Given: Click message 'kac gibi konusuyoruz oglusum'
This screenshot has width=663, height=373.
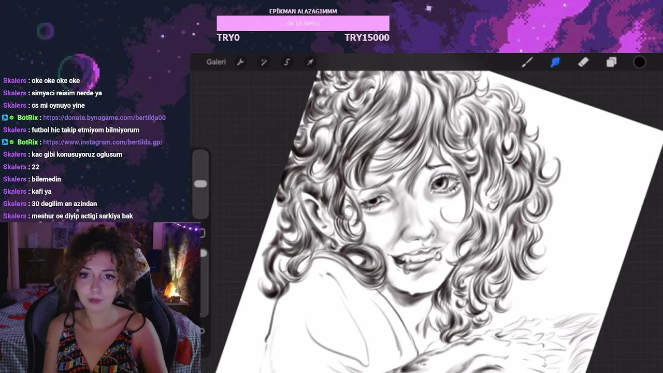Looking at the screenshot, I should click(x=77, y=154).
